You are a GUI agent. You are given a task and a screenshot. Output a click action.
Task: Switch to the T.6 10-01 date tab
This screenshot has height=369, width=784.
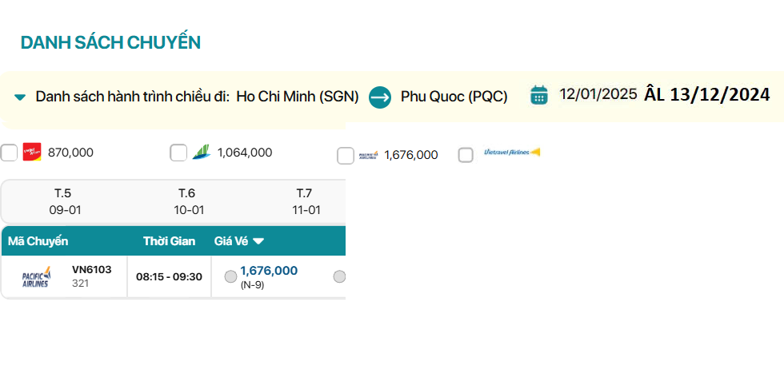point(186,201)
